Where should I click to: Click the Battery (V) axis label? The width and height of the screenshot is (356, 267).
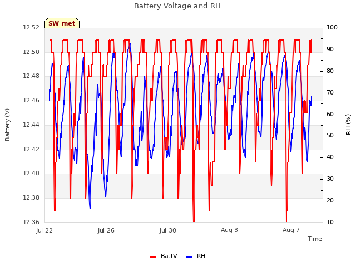point(7,125)
